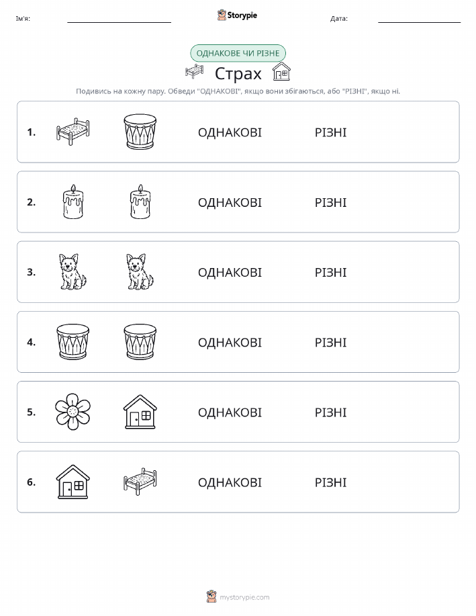Click the house image in row 6
This screenshot has width=476, height=616.
[73, 482]
